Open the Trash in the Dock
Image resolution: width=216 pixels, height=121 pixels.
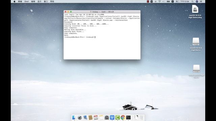(x=141, y=118)
